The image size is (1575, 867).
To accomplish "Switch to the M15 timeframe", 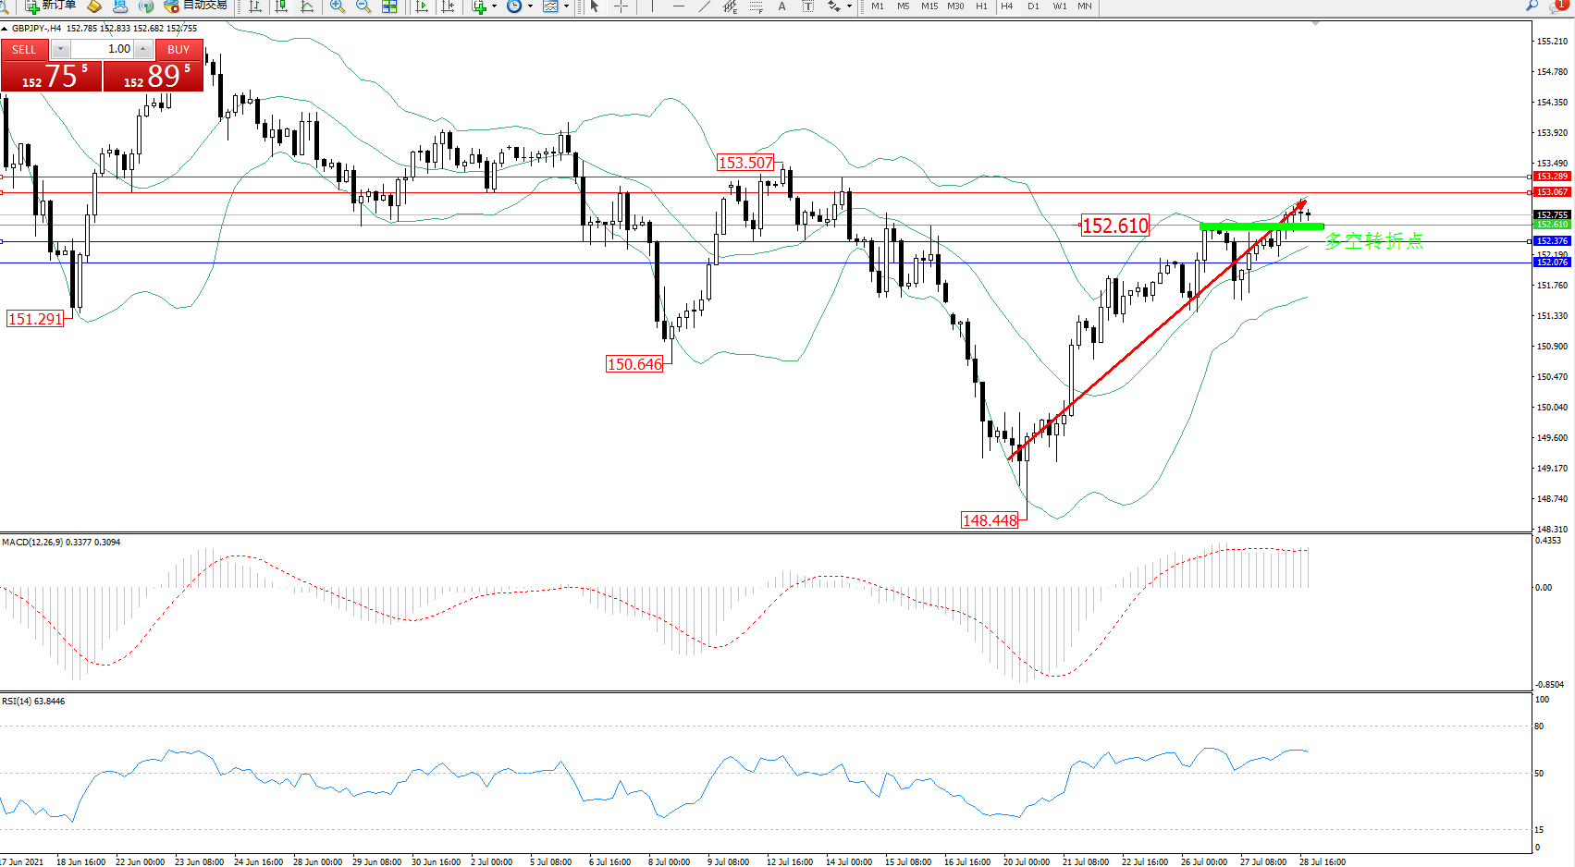I will pyautogui.click(x=929, y=6).
